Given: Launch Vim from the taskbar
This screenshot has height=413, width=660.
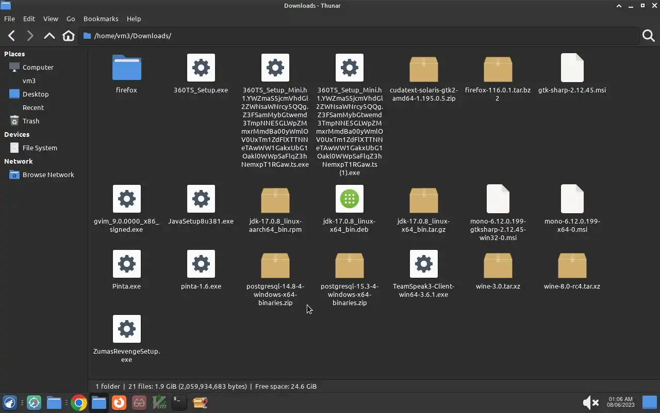Looking at the screenshot, I should point(159,403).
